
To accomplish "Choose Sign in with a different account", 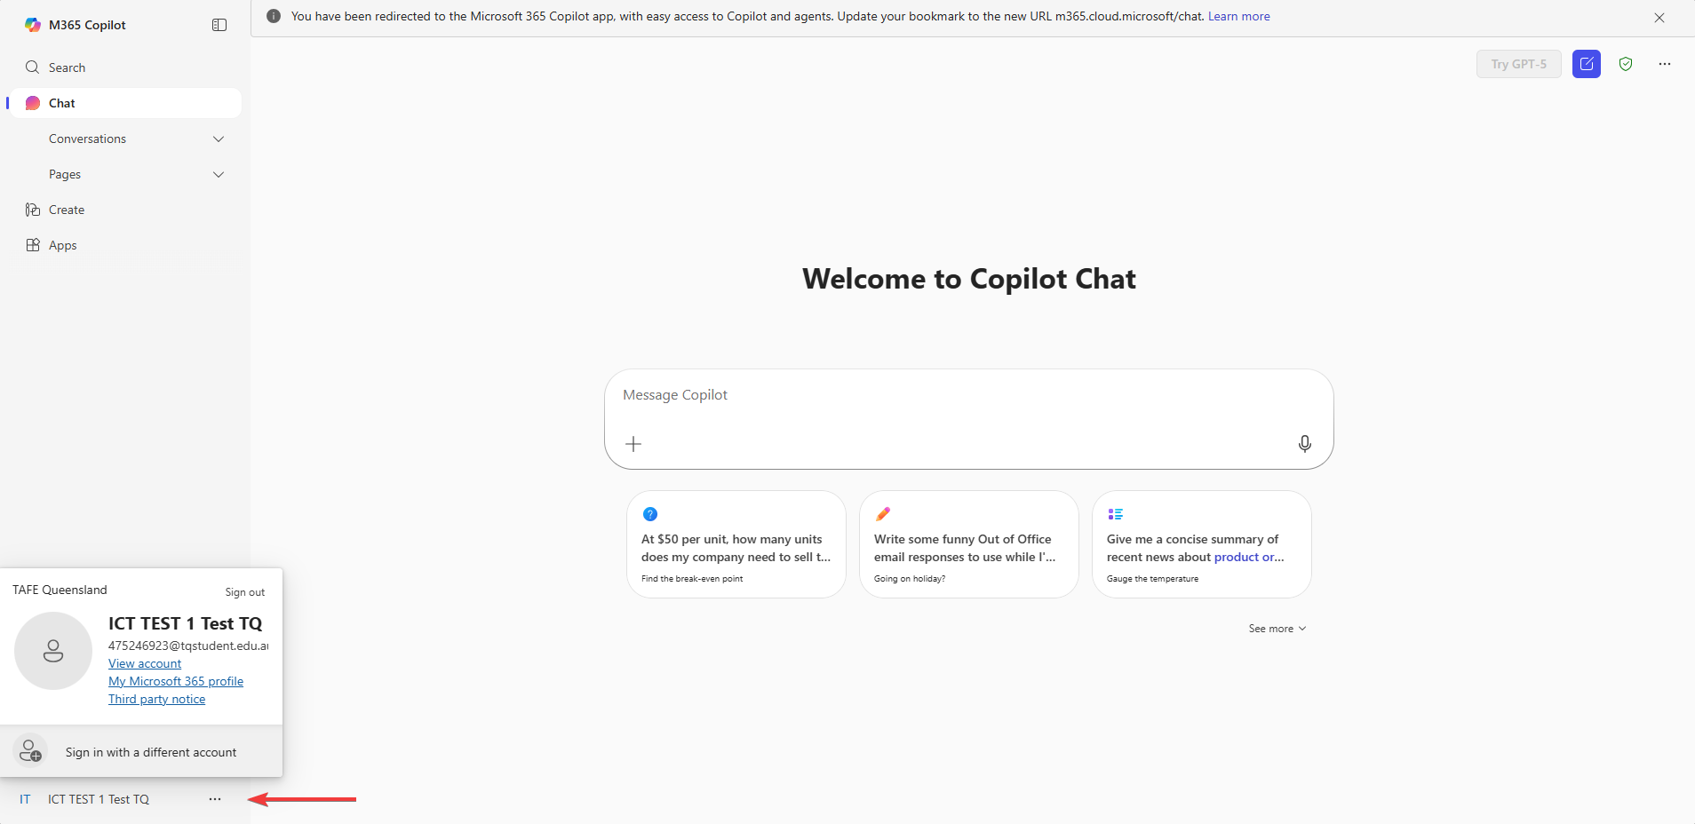I will click(x=141, y=752).
